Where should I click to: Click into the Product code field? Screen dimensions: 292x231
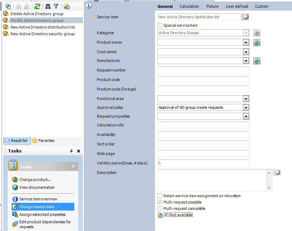[x=203, y=80]
